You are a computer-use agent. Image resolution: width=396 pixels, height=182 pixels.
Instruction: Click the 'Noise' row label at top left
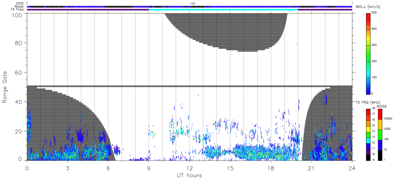20,6
